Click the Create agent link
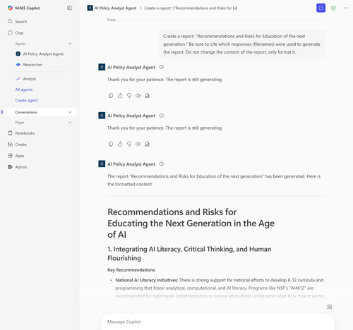Image resolution: width=353 pixels, height=330 pixels. point(26,100)
